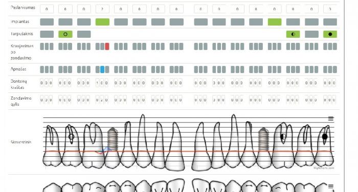Click the Dantenų kraštas field showing 1
The width and height of the screenshot is (358, 192).
point(97,83)
